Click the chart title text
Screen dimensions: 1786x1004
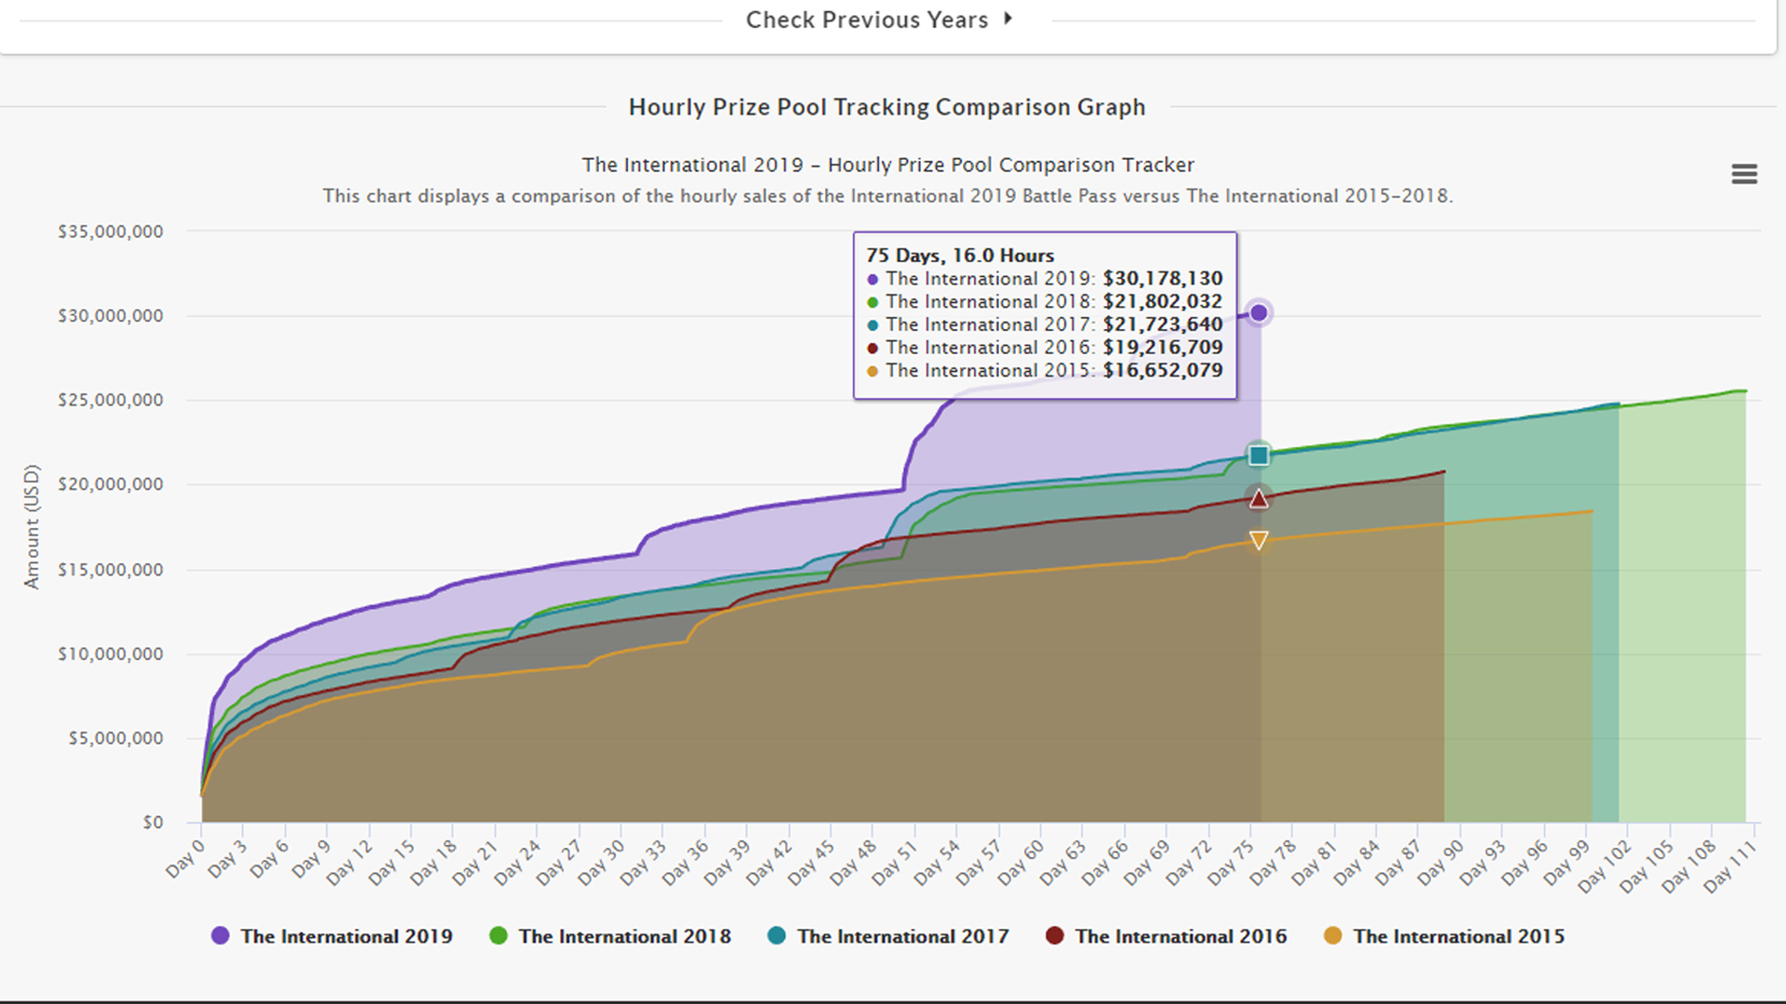pos(887,165)
